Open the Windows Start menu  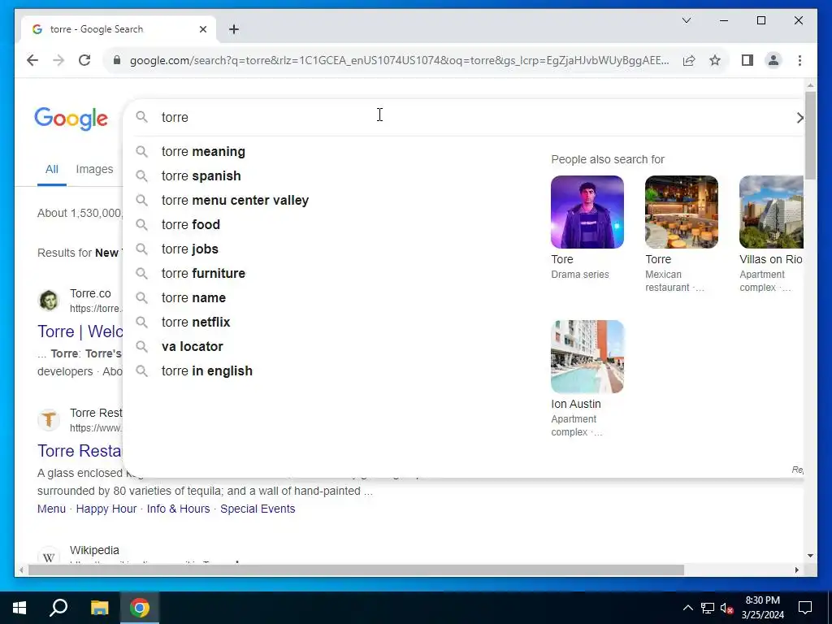coord(19,608)
